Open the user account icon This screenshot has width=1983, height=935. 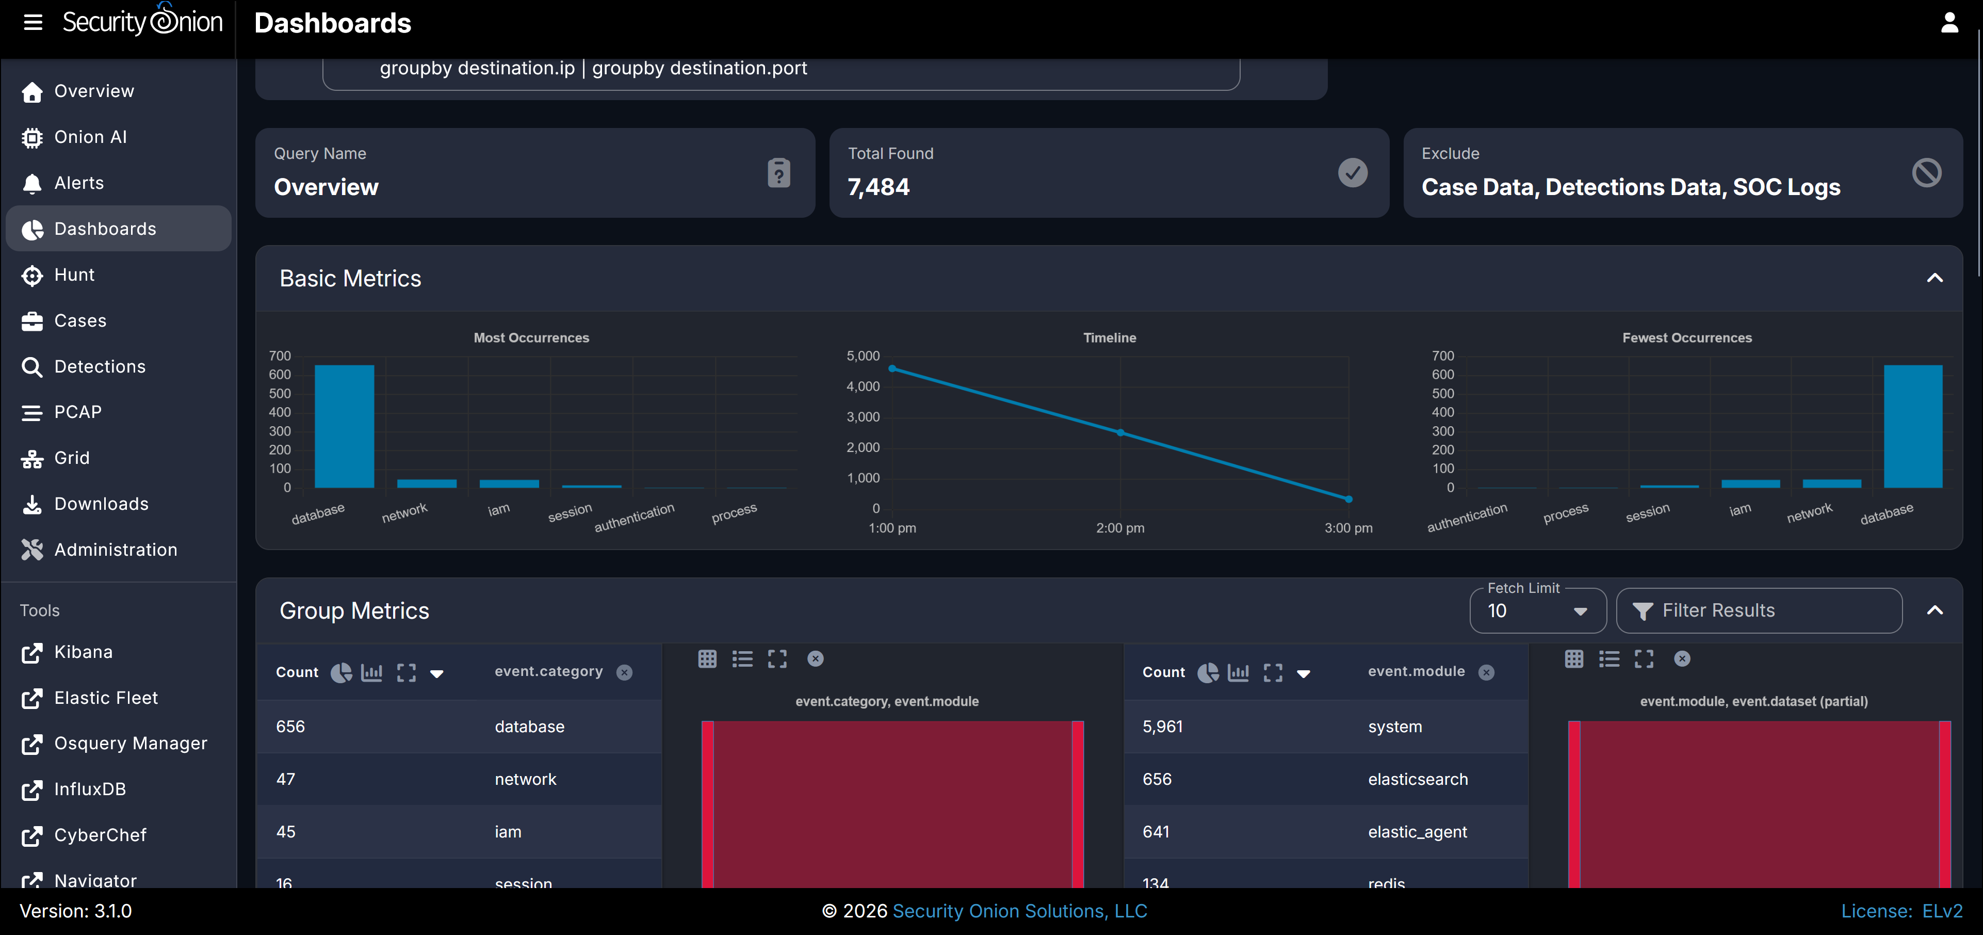[1949, 22]
